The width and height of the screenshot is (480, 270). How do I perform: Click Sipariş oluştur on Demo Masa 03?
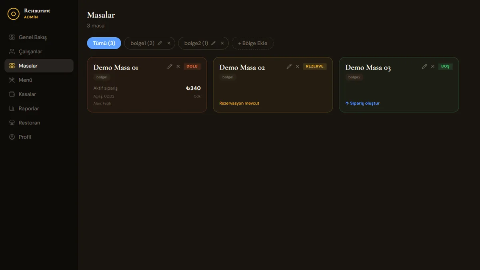point(362,103)
